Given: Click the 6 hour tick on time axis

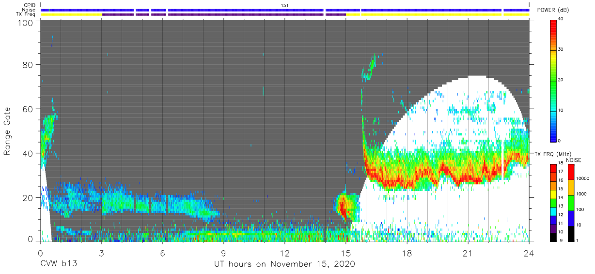Looking at the screenshot, I should [x=163, y=252].
